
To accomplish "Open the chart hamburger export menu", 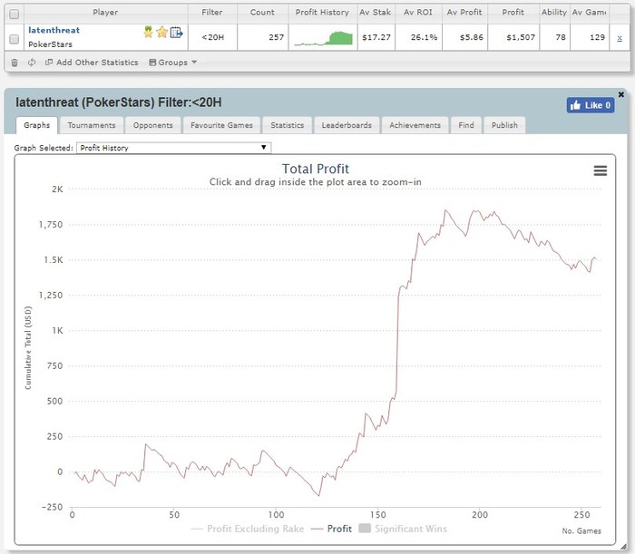I will [x=601, y=170].
